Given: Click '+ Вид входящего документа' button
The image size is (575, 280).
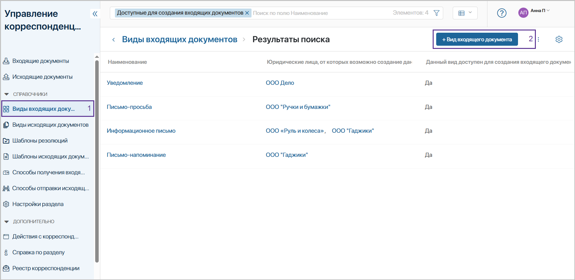Looking at the screenshot, I should click(477, 39).
